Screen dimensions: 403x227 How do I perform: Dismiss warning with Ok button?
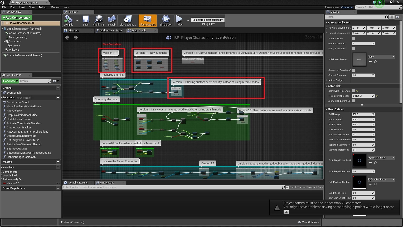pyautogui.click(x=286, y=212)
